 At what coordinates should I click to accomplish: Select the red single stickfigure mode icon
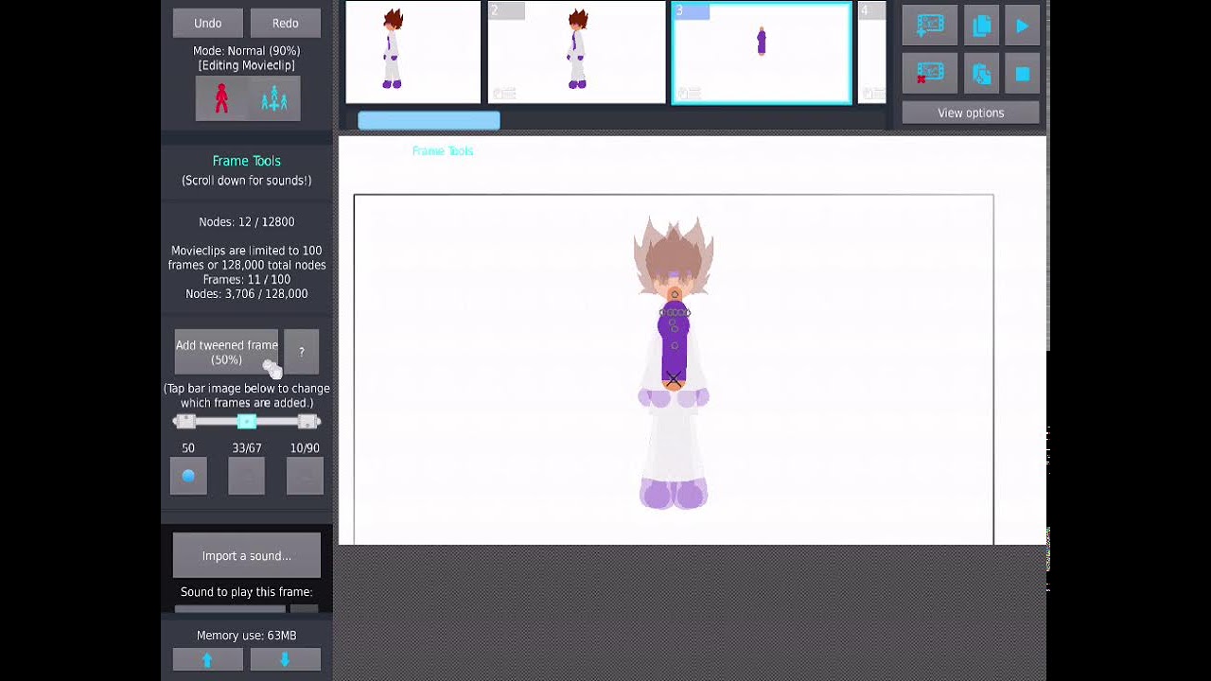[x=221, y=98]
